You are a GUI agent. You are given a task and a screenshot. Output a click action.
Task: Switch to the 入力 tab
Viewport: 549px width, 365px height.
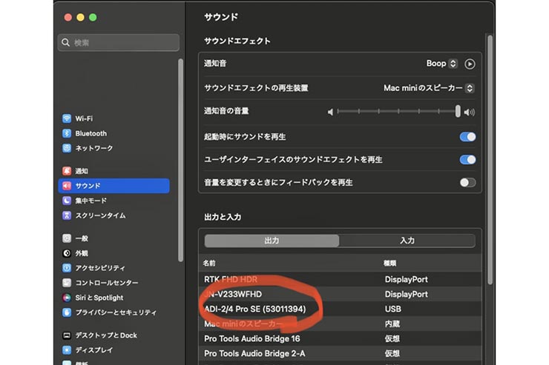point(407,241)
